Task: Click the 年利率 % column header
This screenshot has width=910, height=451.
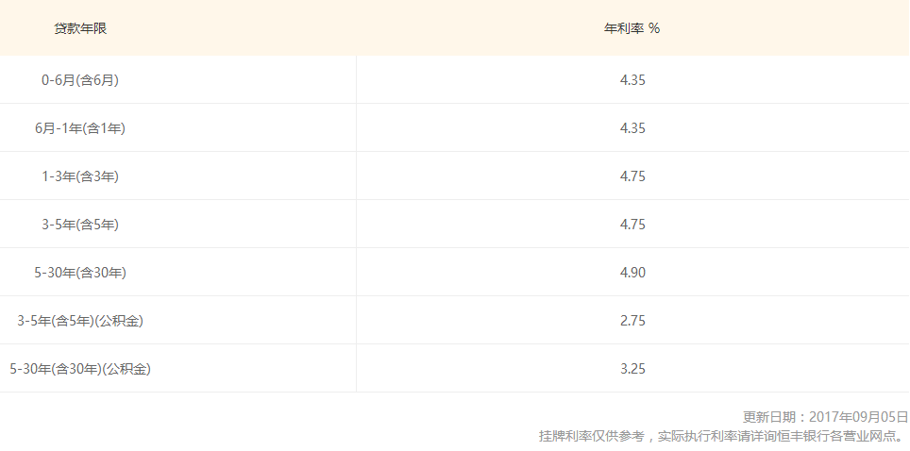Action: (x=632, y=28)
